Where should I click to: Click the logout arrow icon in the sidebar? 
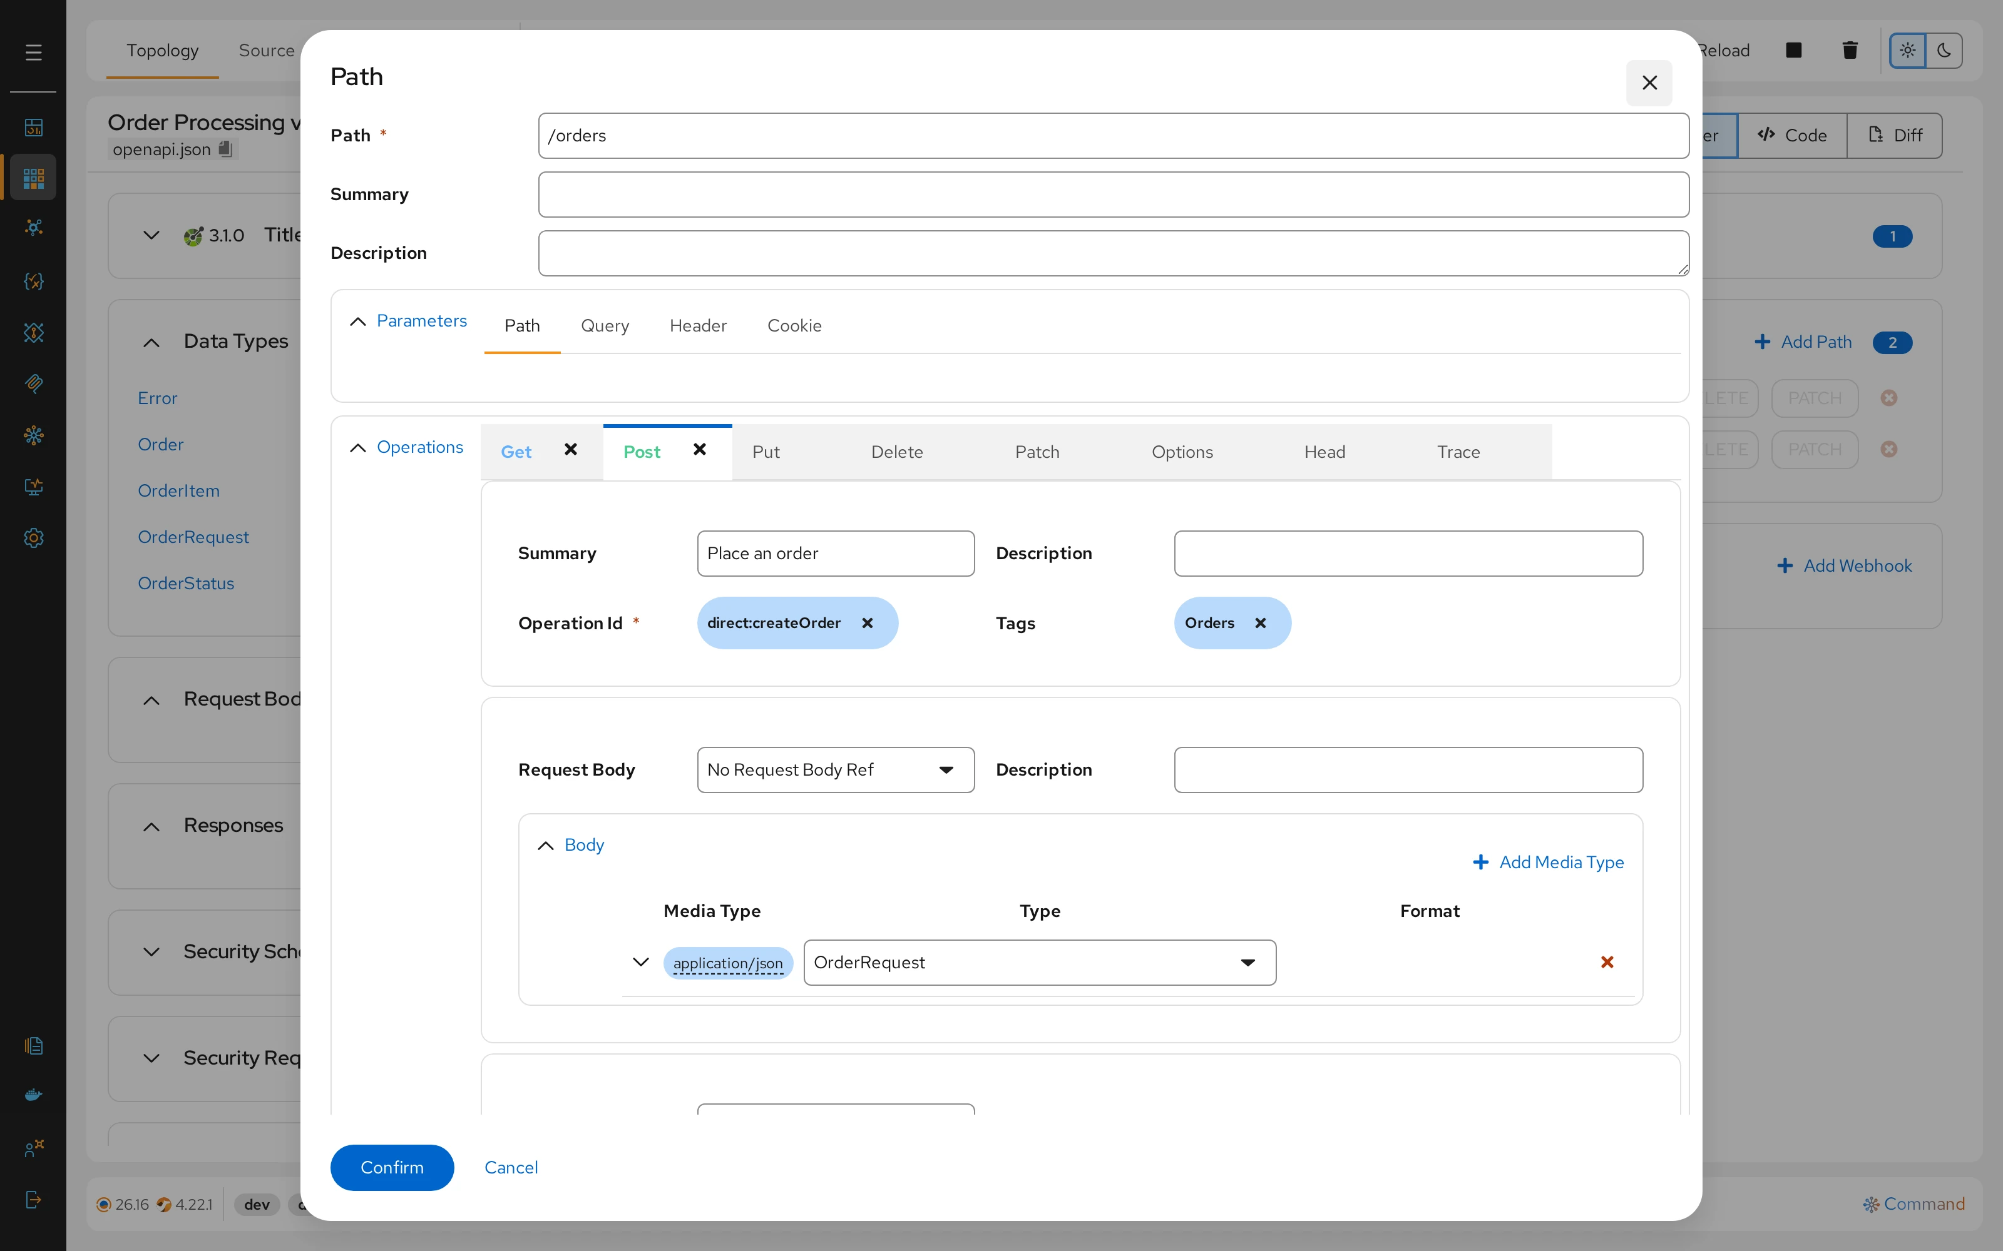coord(33,1200)
